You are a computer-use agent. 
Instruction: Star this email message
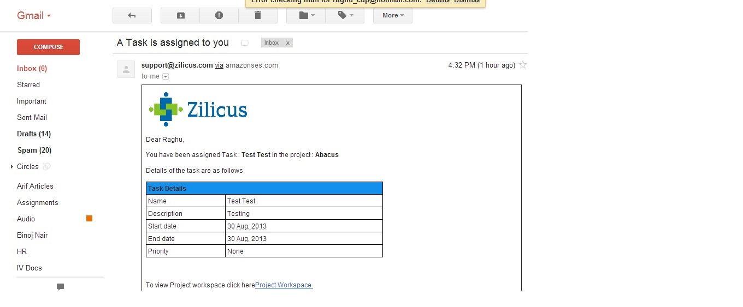pos(523,65)
